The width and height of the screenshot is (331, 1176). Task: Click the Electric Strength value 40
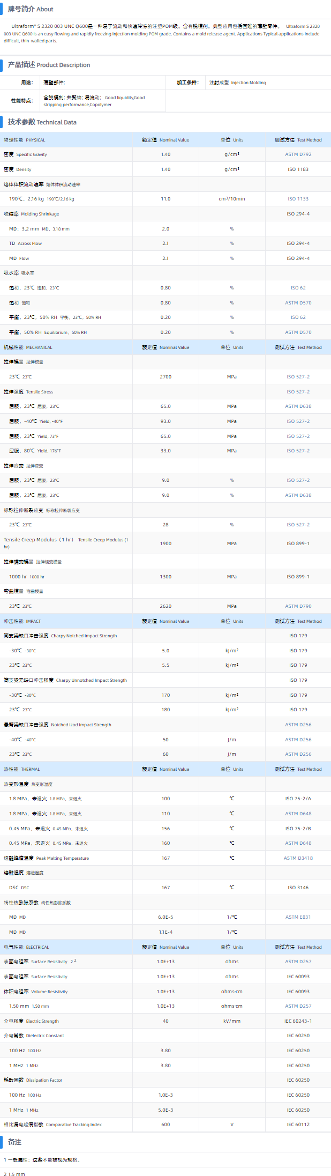(x=165, y=1021)
